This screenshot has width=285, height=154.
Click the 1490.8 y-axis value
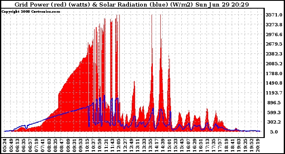[x=274, y=83]
